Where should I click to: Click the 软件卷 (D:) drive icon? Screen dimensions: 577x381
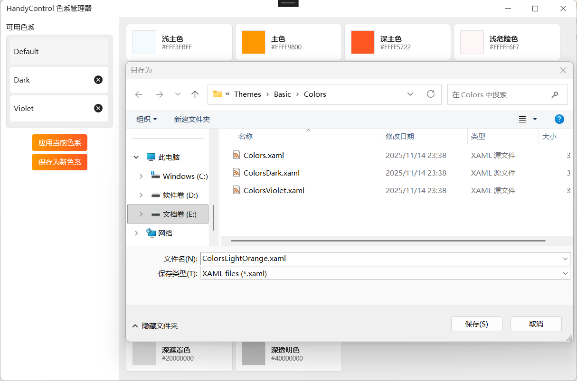point(155,195)
